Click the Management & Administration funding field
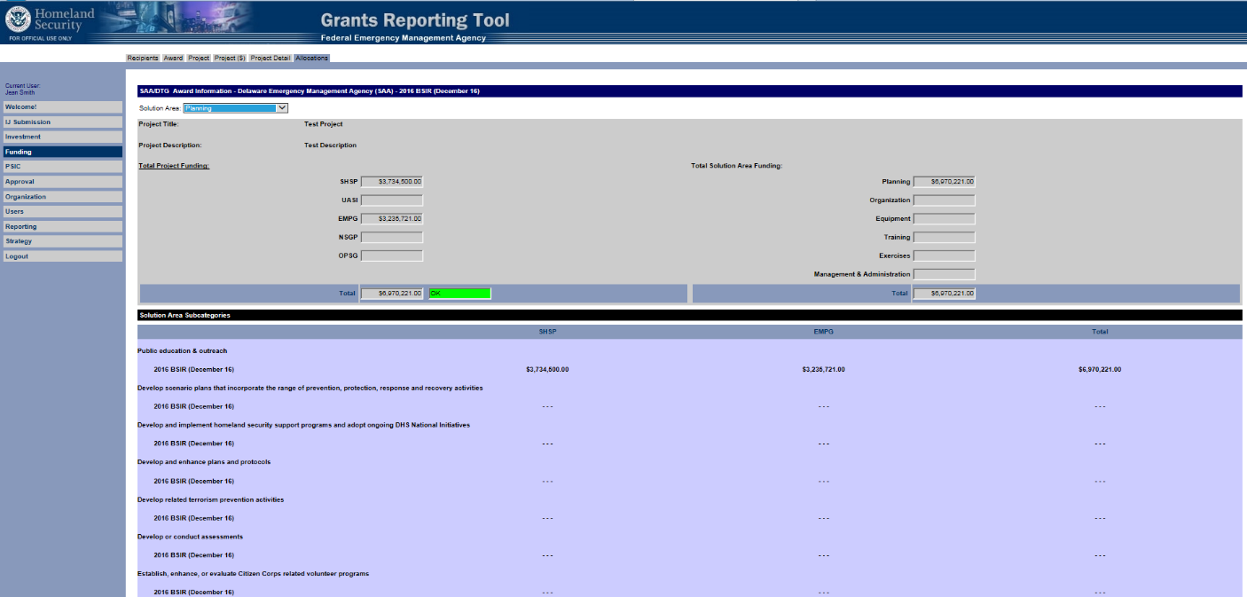This screenshot has height=597, width=1247. tap(944, 274)
